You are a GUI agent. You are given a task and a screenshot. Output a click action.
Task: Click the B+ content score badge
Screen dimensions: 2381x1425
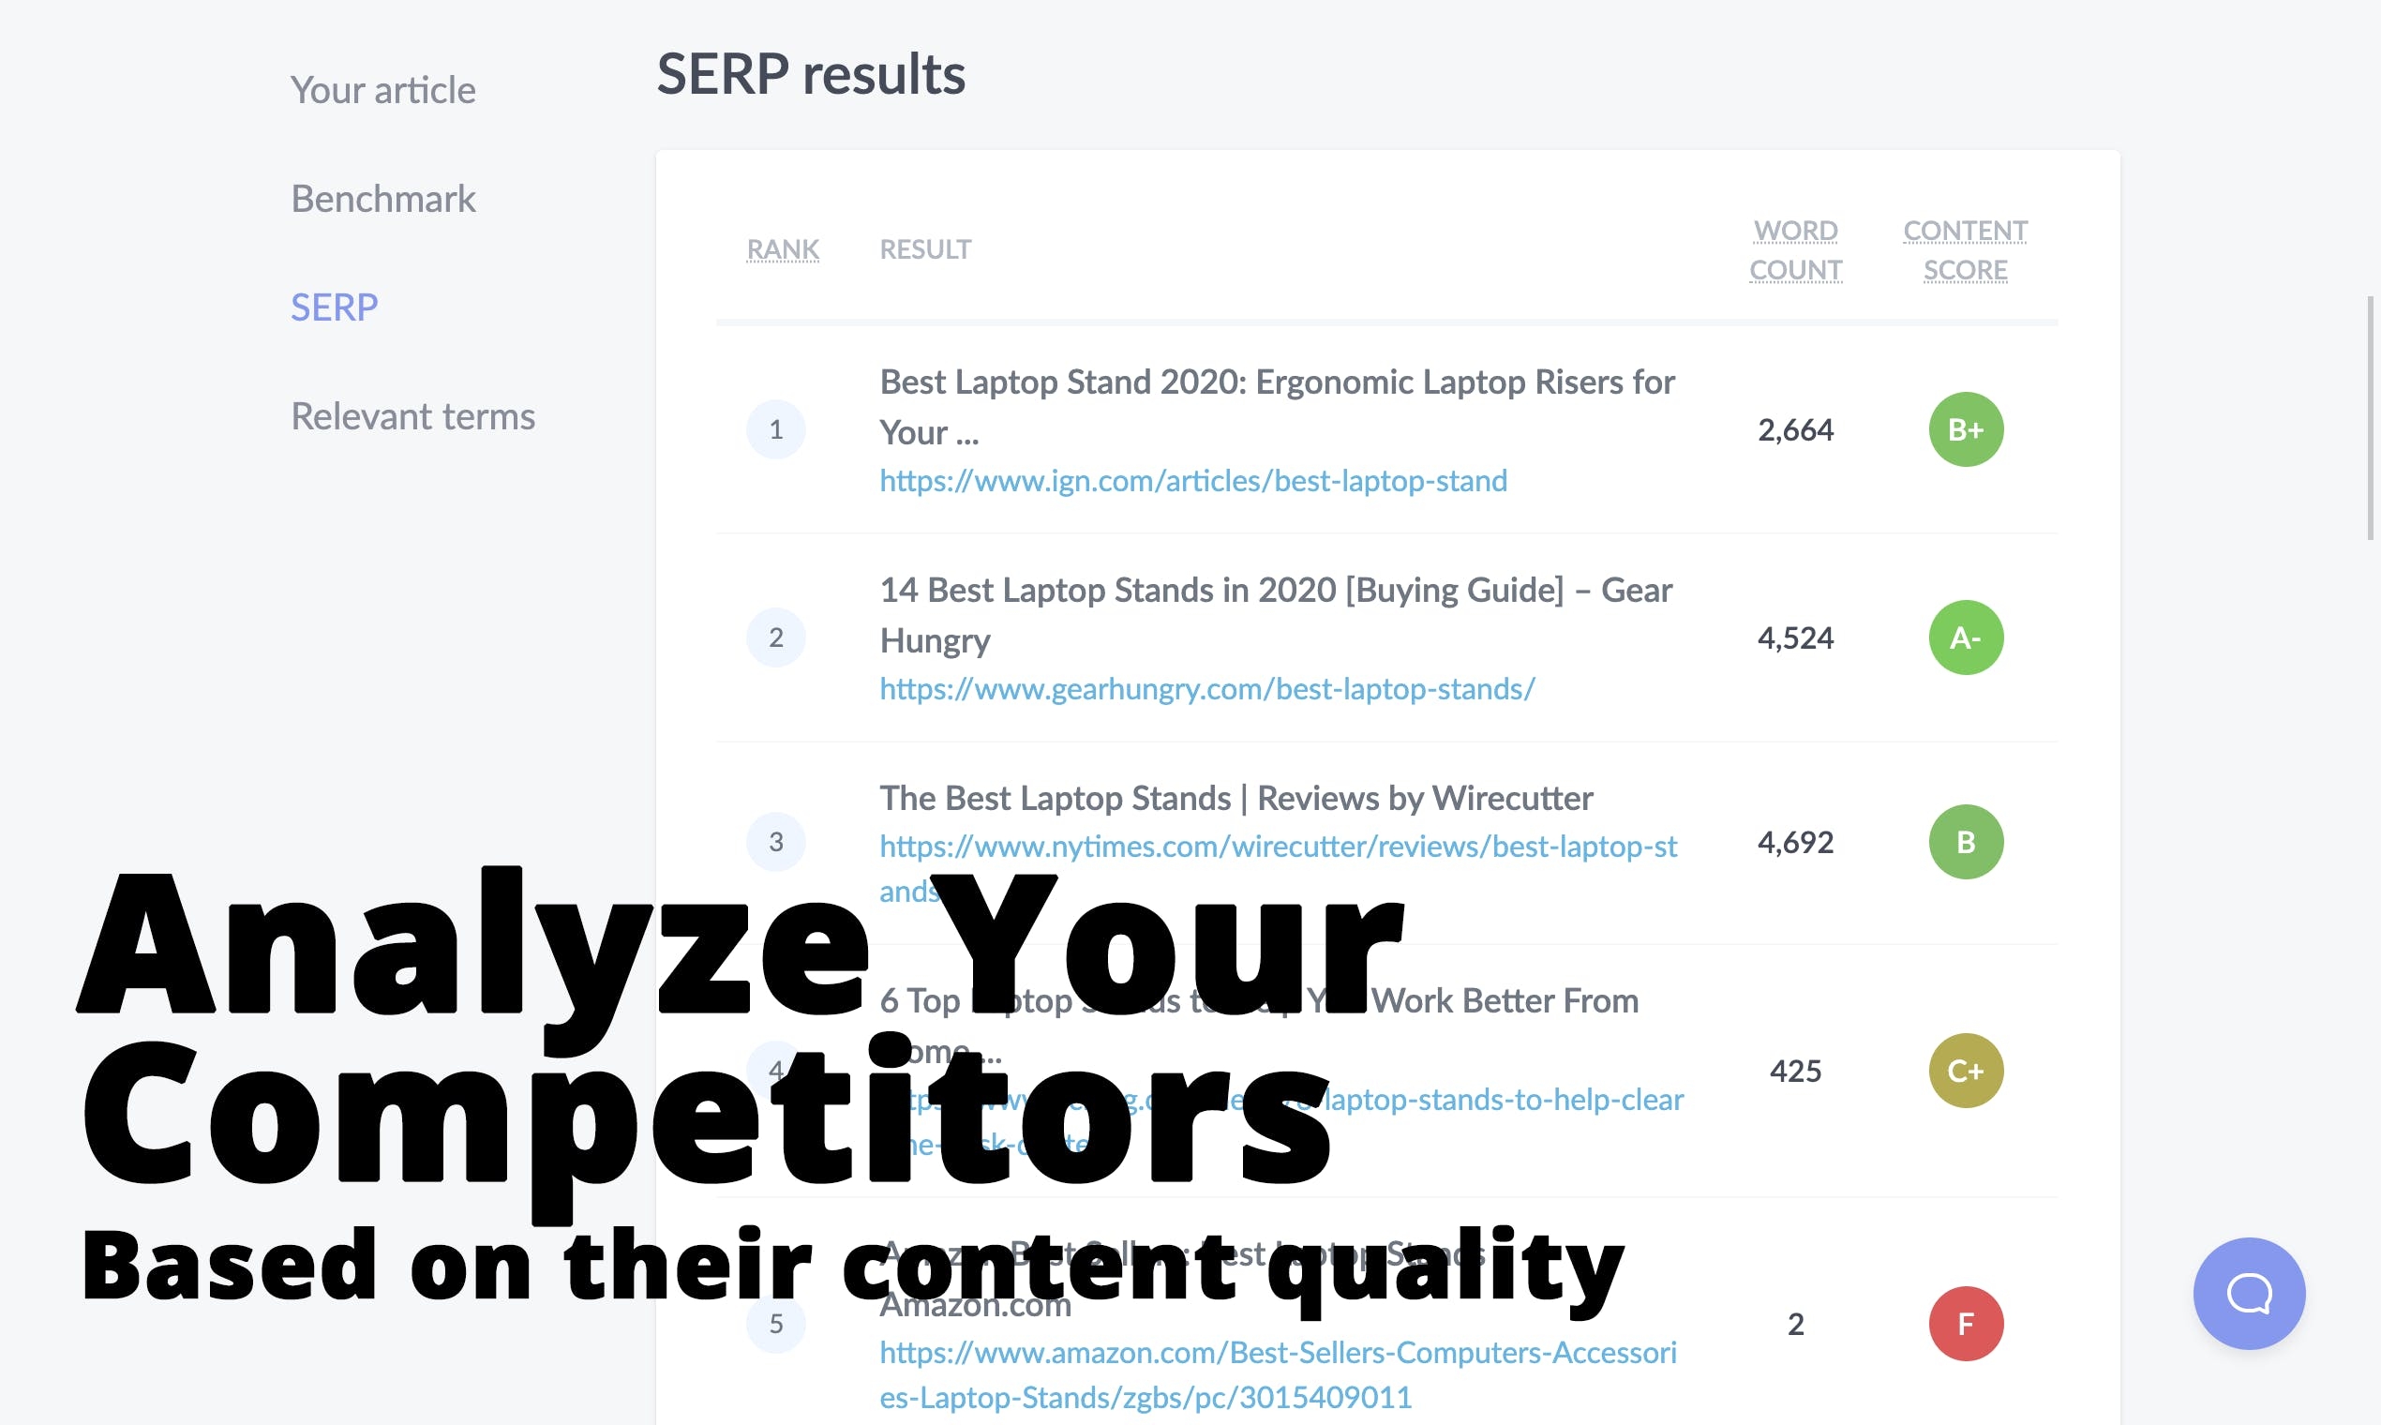[x=1966, y=429]
